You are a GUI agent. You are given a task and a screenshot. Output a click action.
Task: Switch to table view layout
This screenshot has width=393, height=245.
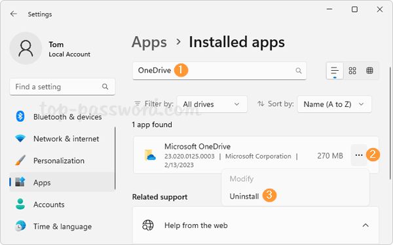point(369,71)
